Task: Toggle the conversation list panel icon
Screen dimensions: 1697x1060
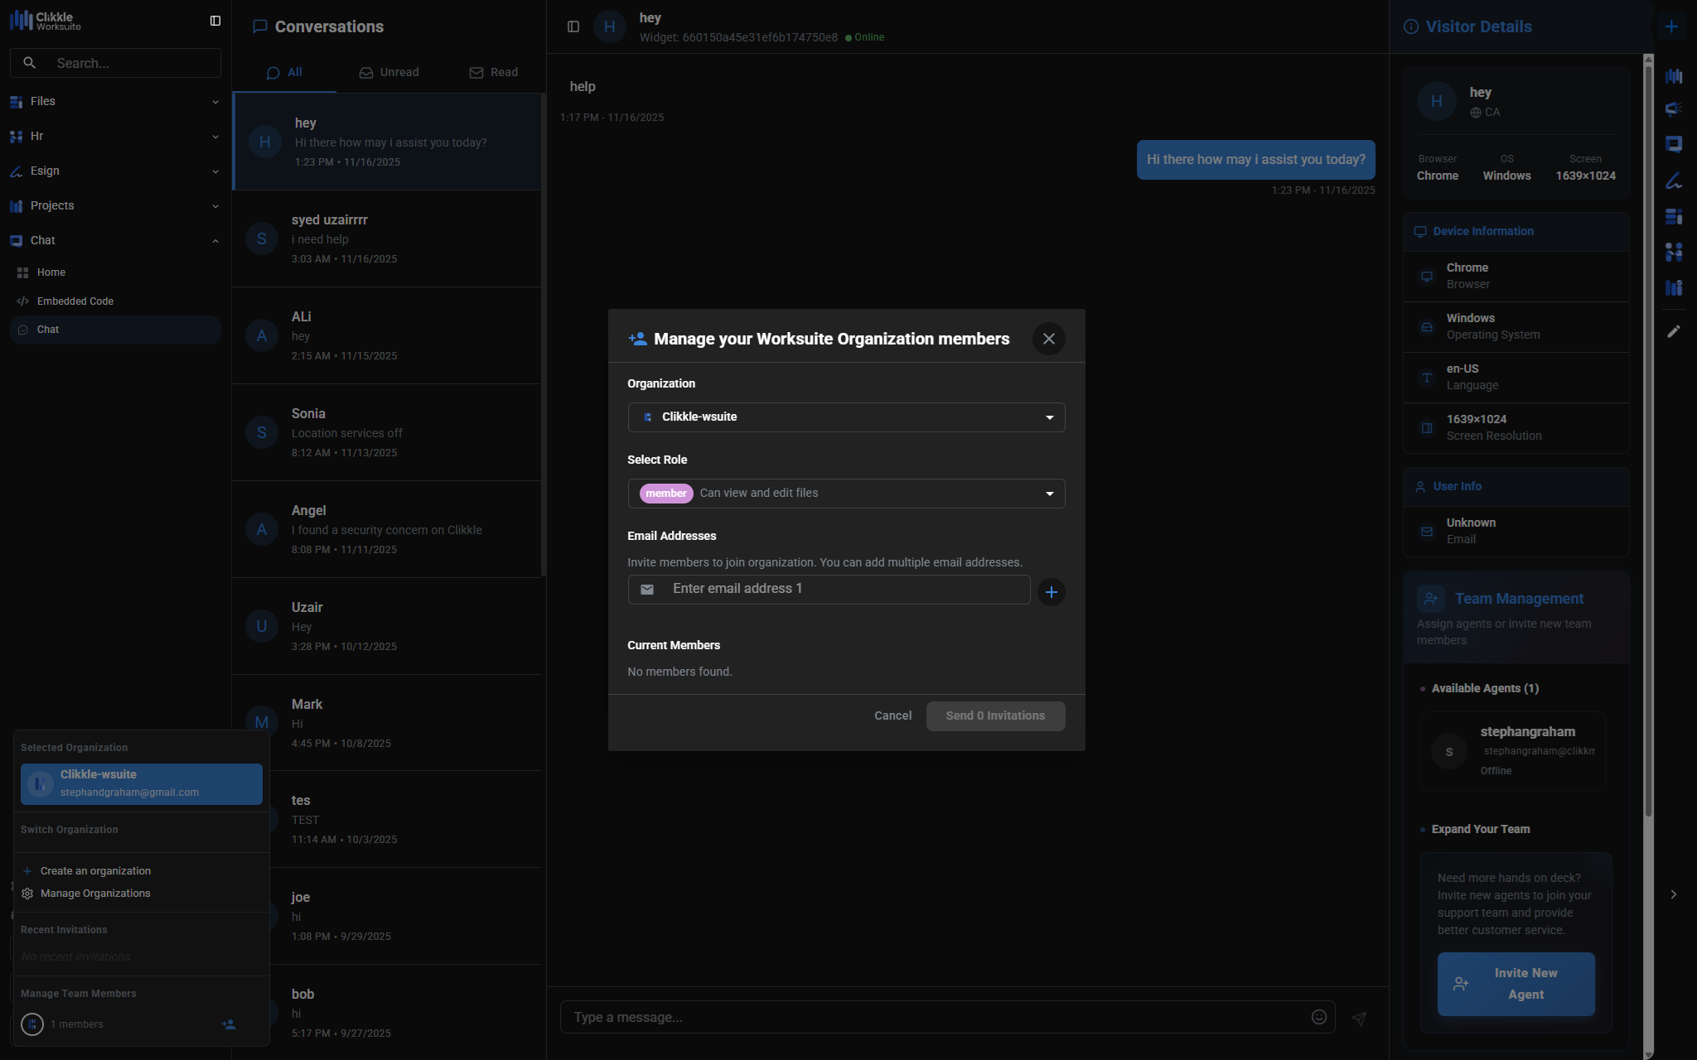Action: coord(573,26)
